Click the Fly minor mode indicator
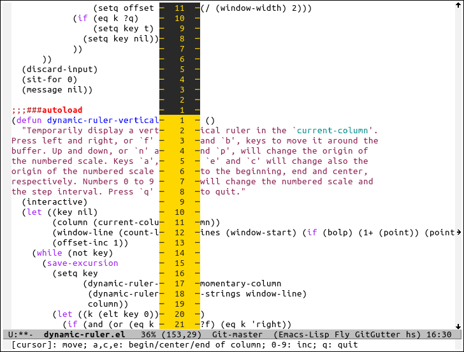The height and width of the screenshot is (352, 464). click(x=342, y=335)
